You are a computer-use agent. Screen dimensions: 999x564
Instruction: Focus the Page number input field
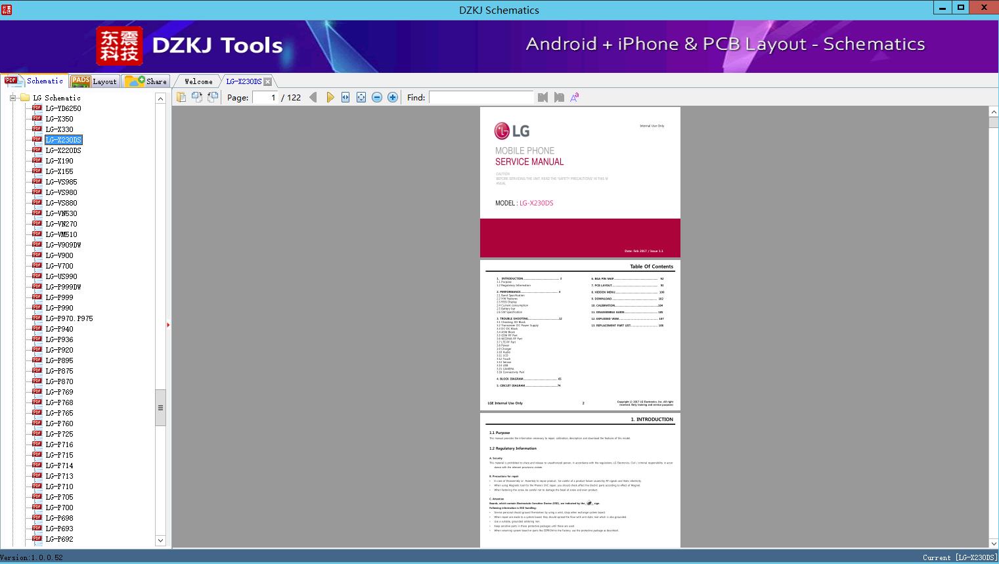(265, 97)
